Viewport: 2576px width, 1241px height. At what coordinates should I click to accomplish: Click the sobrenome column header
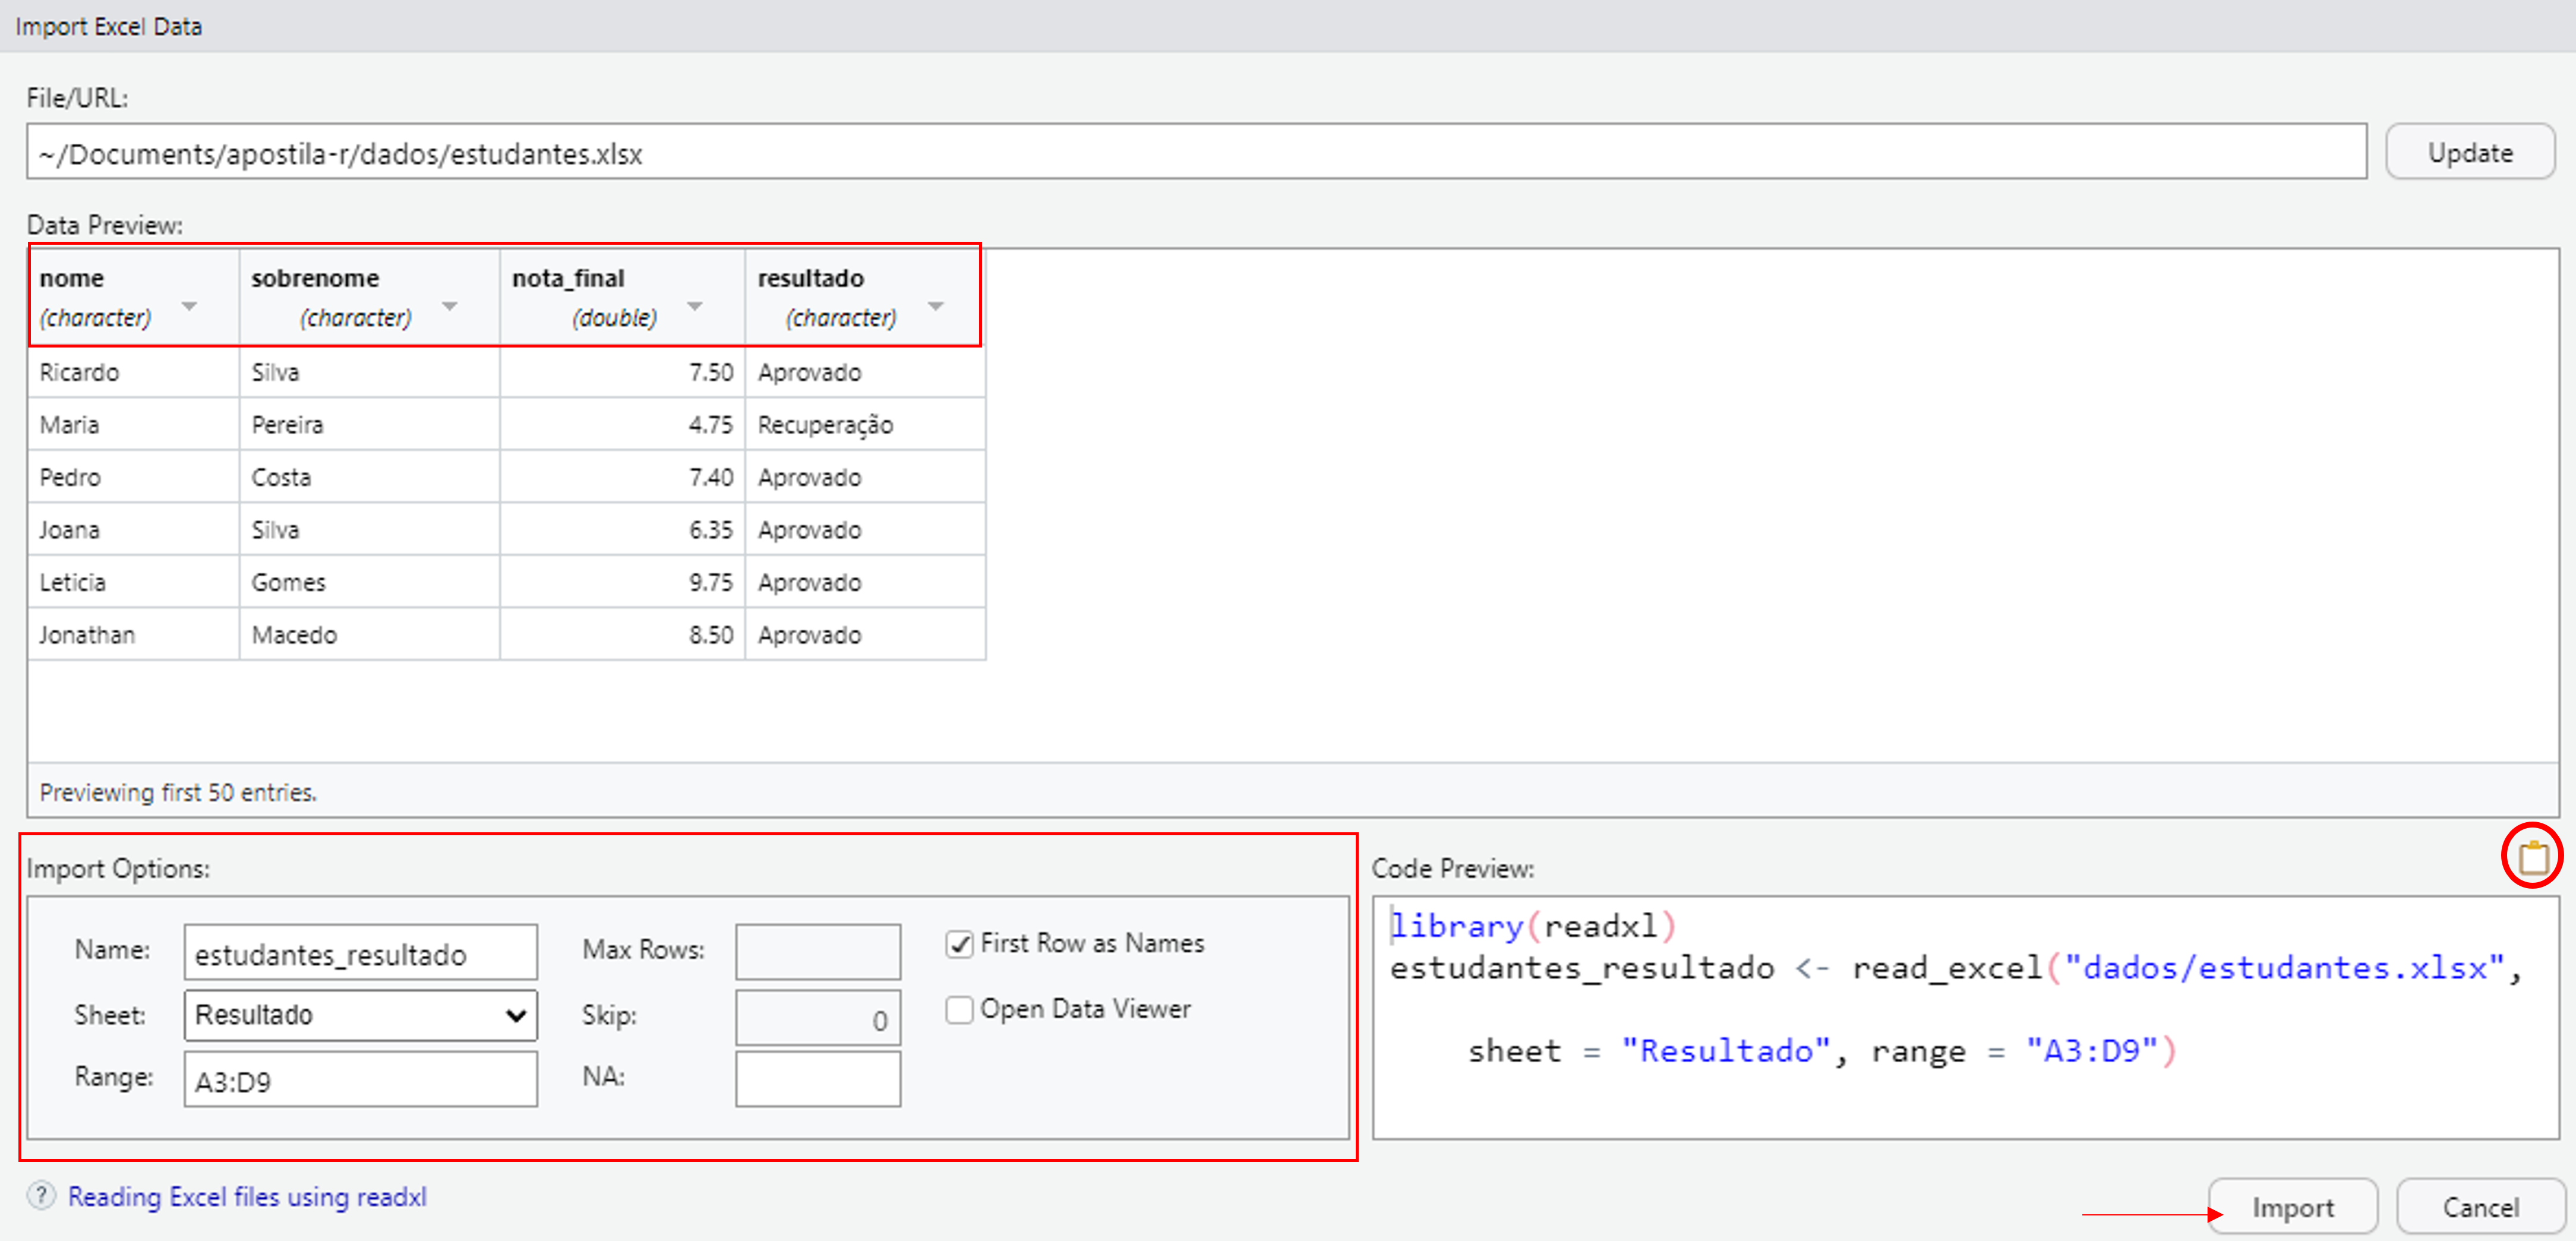click(369, 297)
